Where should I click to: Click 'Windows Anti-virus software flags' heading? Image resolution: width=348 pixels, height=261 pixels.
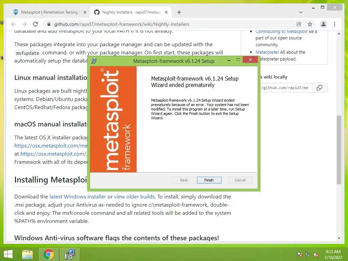pyautogui.click(x=117, y=238)
